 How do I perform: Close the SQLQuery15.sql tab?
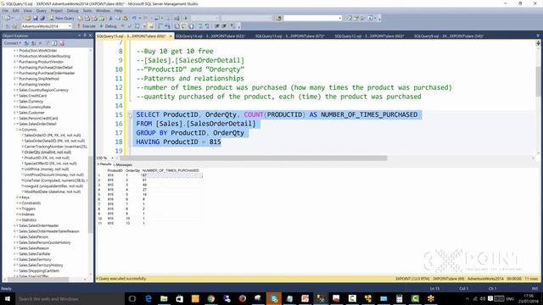click(x=171, y=36)
